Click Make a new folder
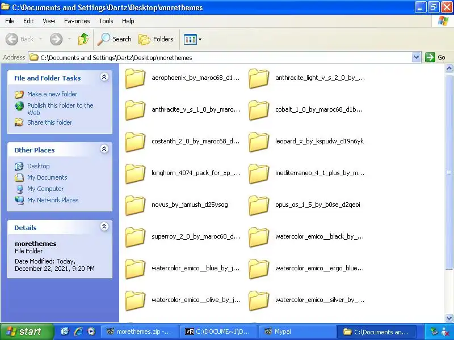Screen dimensions: 454x340 pos(52,94)
